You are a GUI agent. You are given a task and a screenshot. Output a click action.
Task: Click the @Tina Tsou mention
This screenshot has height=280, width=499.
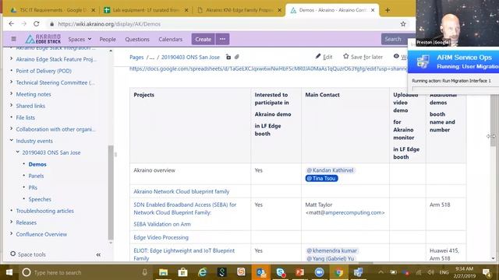click(x=321, y=178)
